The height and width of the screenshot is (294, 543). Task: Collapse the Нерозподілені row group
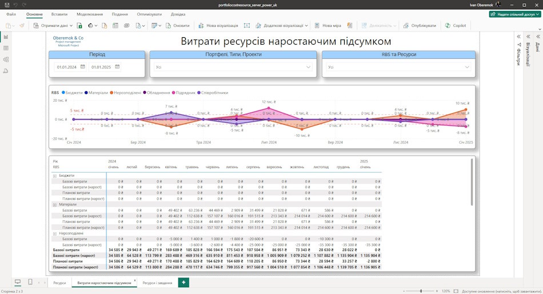click(55, 234)
